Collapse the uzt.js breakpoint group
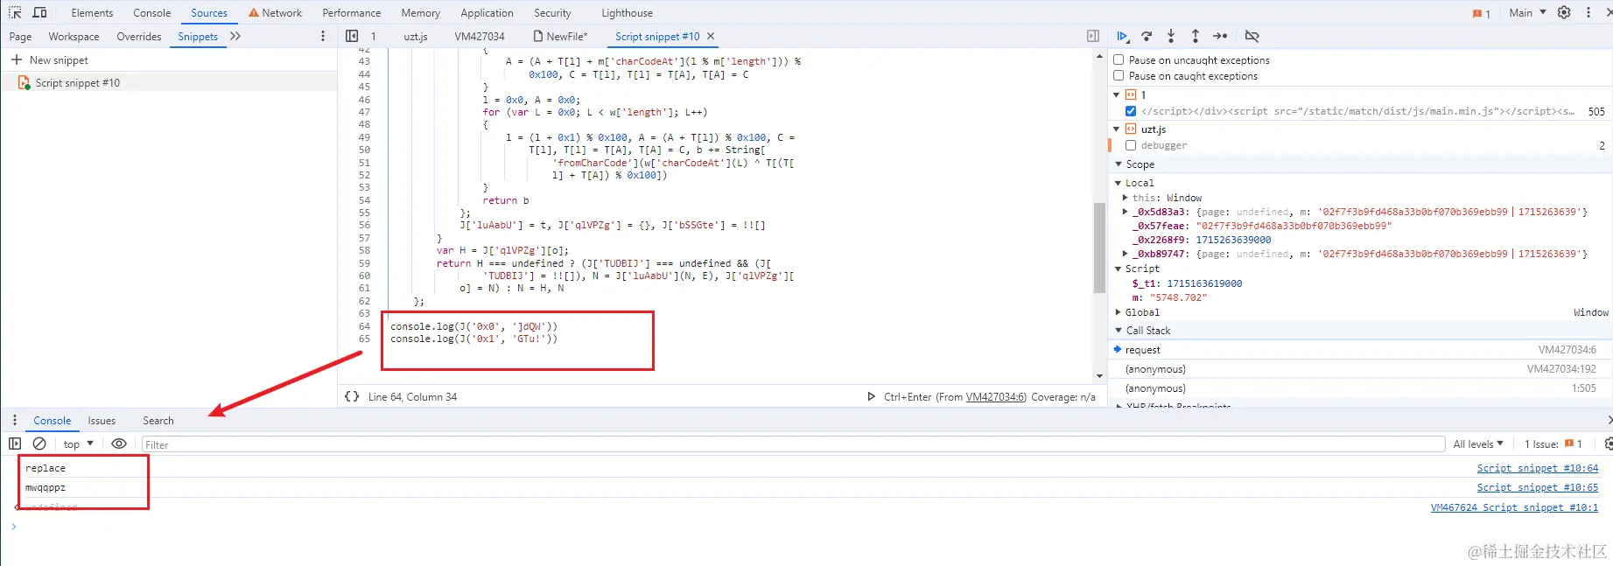This screenshot has width=1613, height=566. click(x=1117, y=129)
